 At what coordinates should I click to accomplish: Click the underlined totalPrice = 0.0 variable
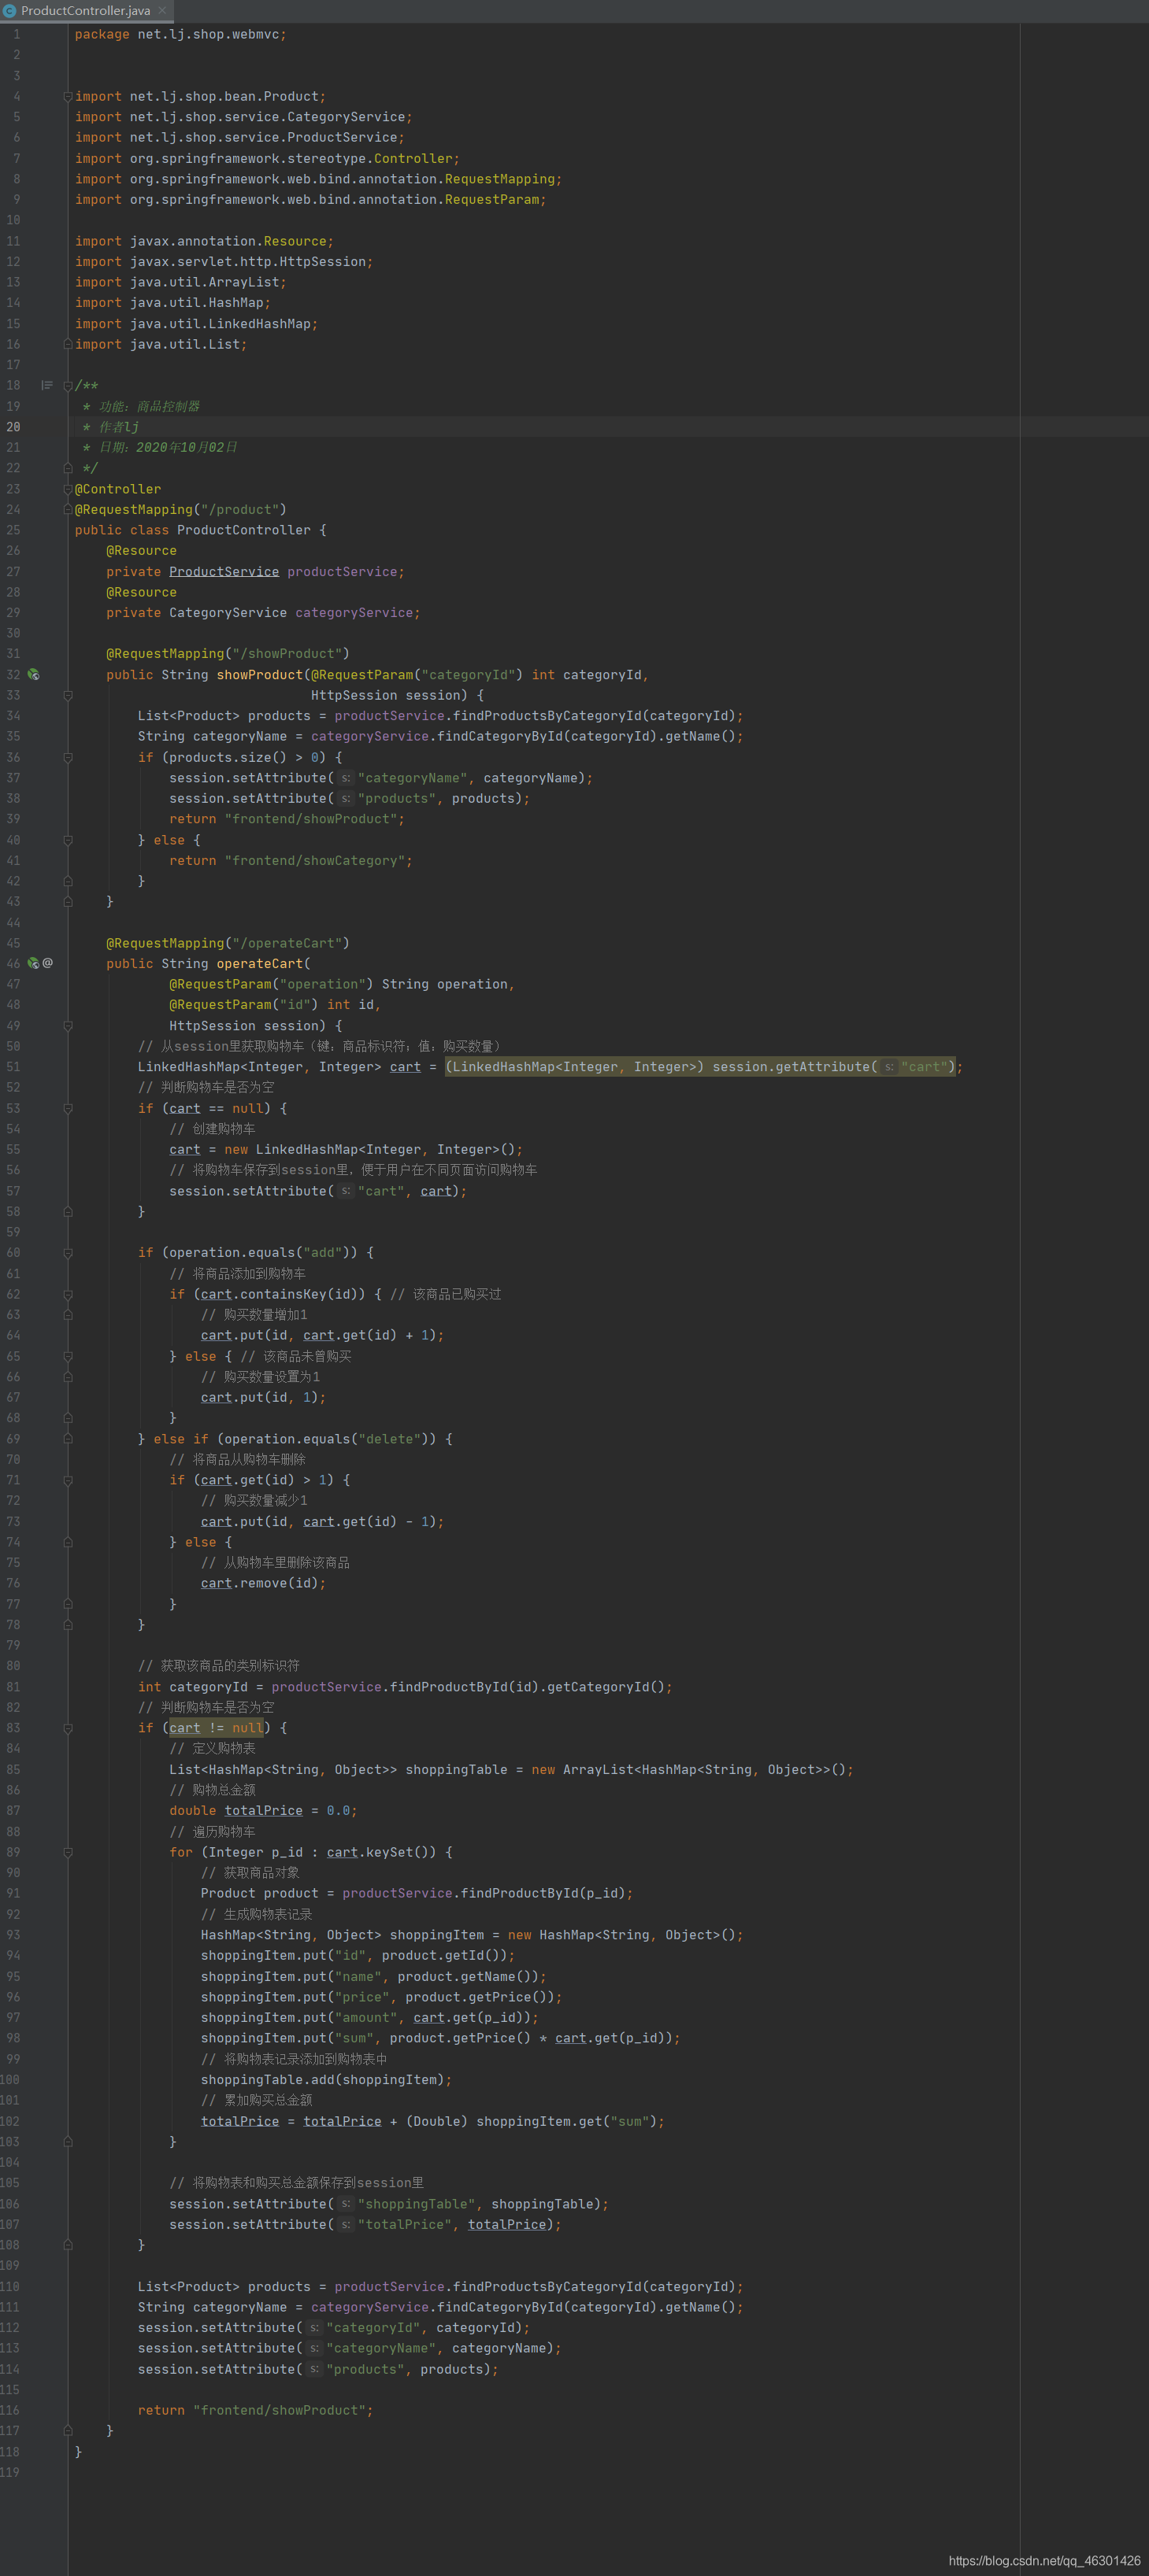coord(263,1811)
